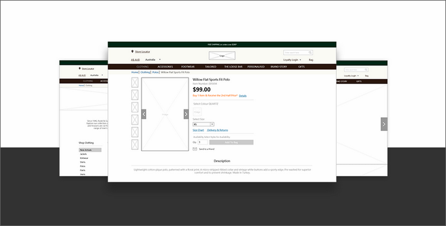Advance the carousel arrow on the right background page
This screenshot has width=446, height=226.
384,124
